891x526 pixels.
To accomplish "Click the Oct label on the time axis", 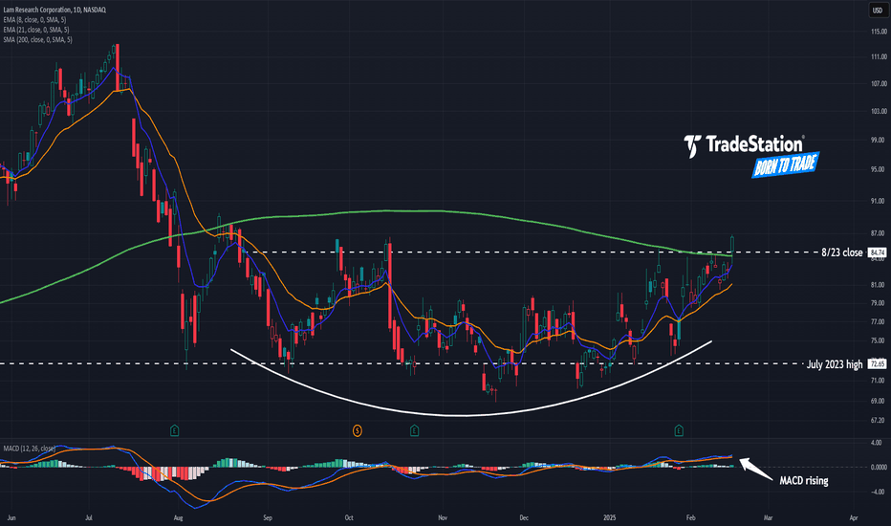I will click(x=349, y=518).
